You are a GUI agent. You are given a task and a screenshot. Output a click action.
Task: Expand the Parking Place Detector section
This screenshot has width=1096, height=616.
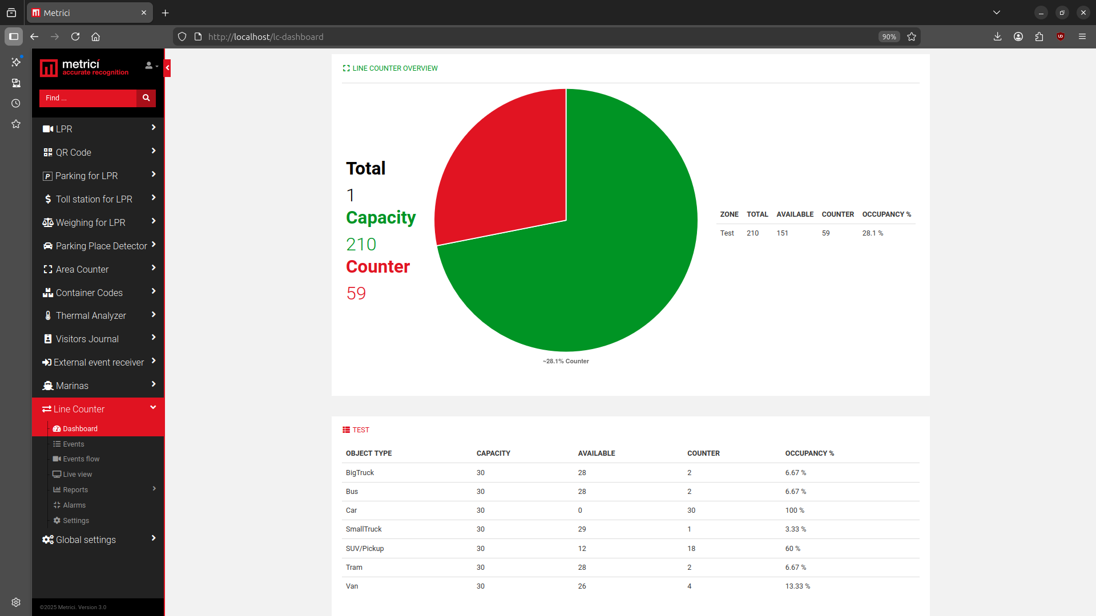pos(98,246)
